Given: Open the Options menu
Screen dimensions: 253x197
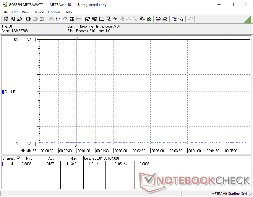Looking at the screenshot, I should click(54, 12).
